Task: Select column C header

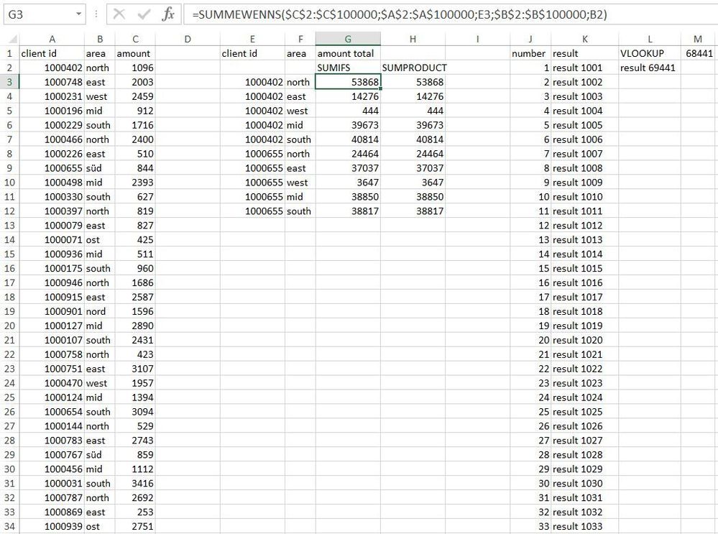Action: 135,39
